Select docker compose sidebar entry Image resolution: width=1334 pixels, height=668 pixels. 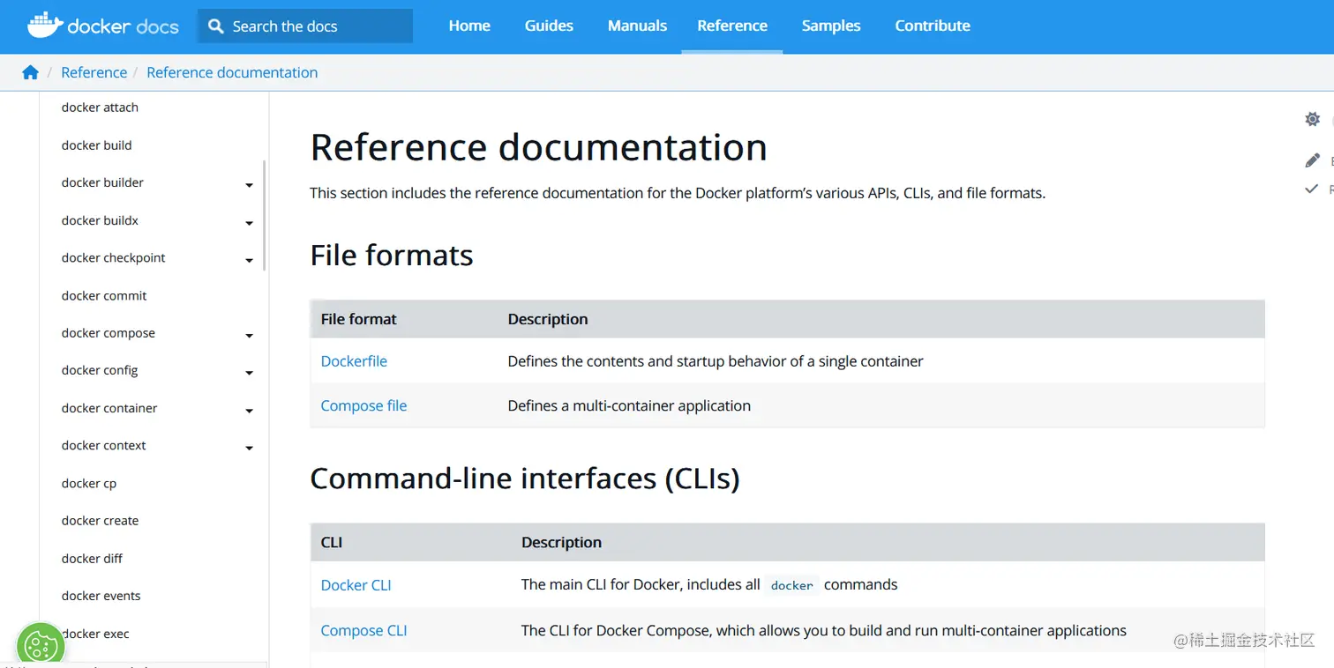[108, 333]
